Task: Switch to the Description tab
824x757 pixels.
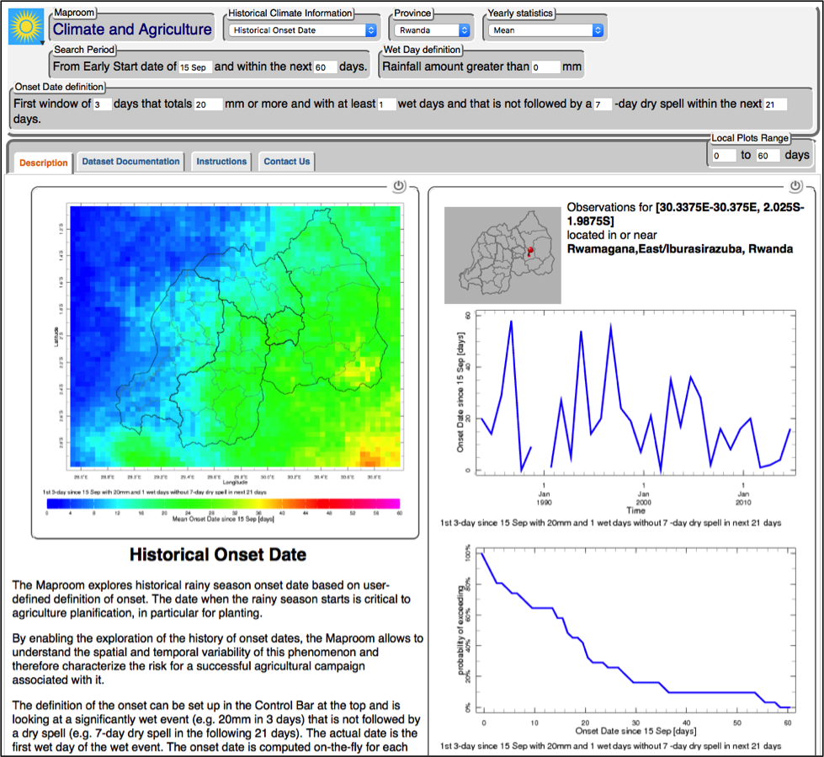Action: 43,163
